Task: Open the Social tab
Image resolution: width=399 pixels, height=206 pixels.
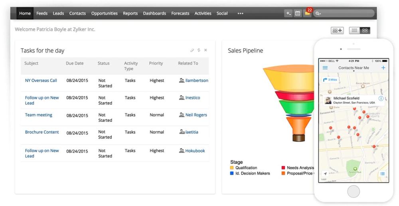Action: [x=222, y=13]
